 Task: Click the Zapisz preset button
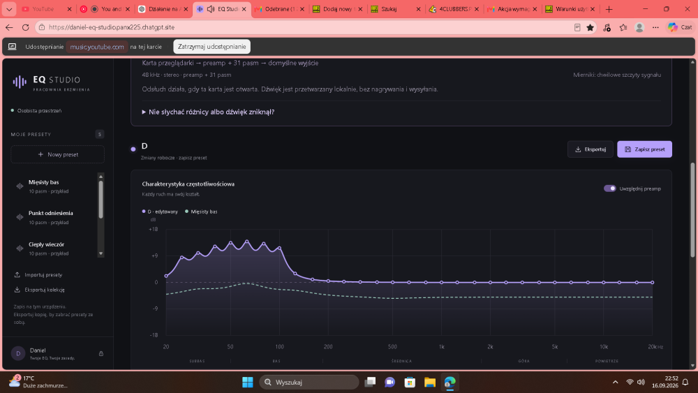click(x=644, y=149)
